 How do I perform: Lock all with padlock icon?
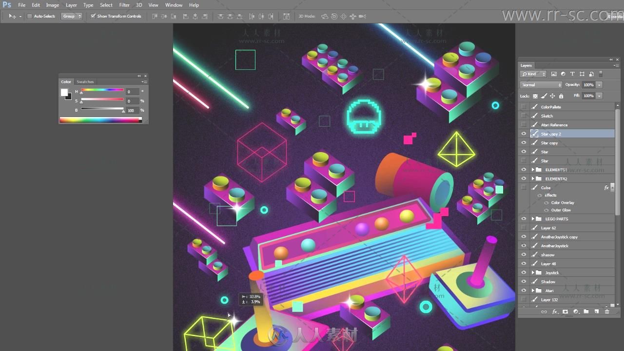pos(561,96)
